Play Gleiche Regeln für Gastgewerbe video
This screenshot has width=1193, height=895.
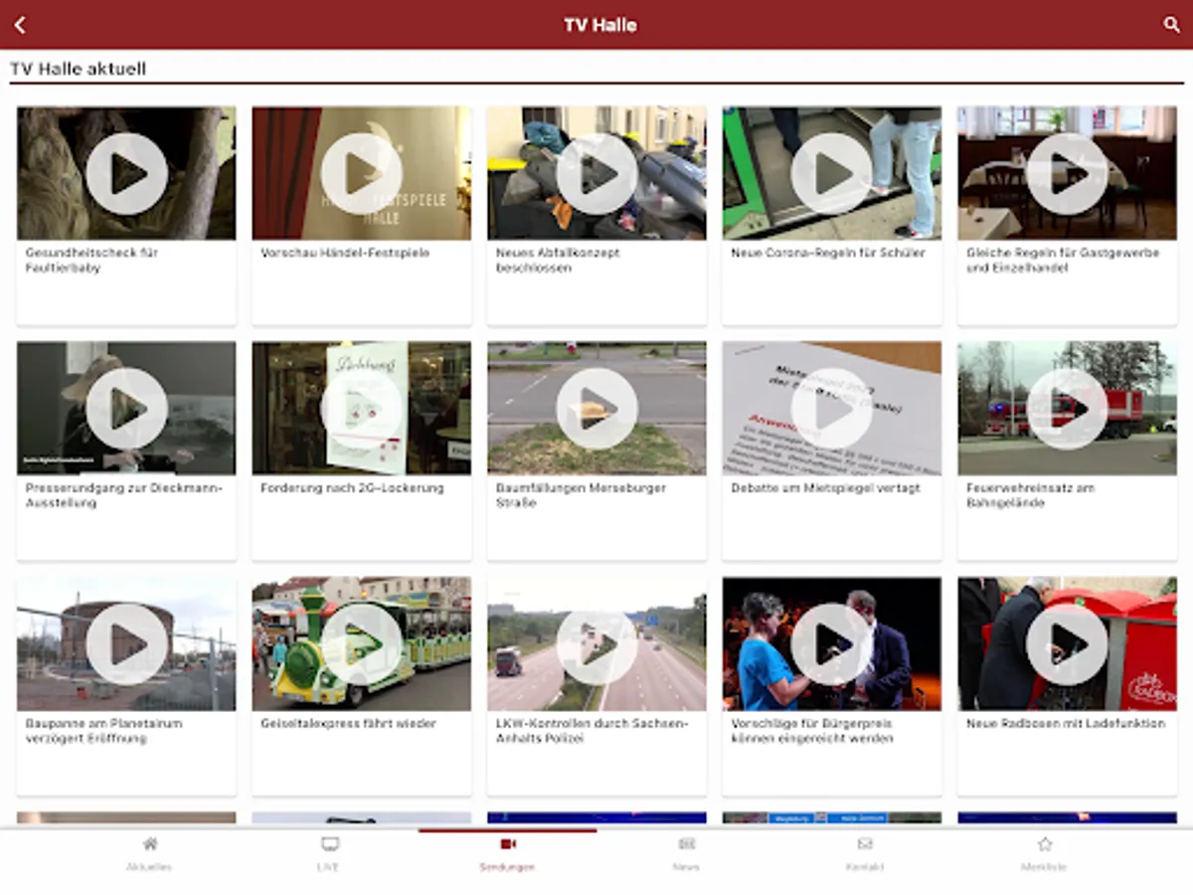click(x=1067, y=173)
